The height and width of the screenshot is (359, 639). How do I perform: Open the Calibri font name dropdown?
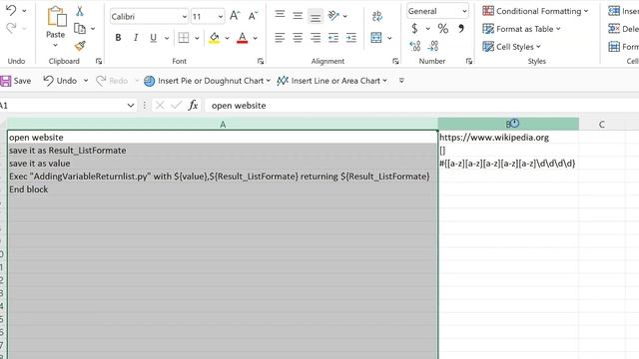(x=184, y=17)
